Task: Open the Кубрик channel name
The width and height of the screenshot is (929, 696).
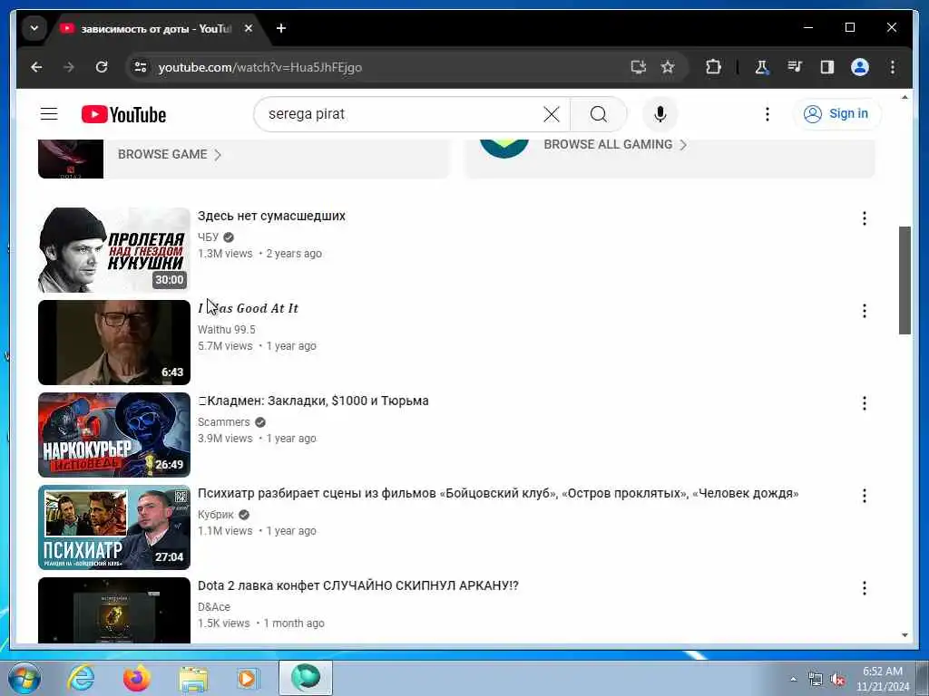Action: (216, 515)
